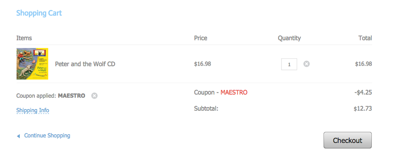The image size is (401, 167).
Task: Select the Peter and the Wolf CD title
Action: click(85, 64)
